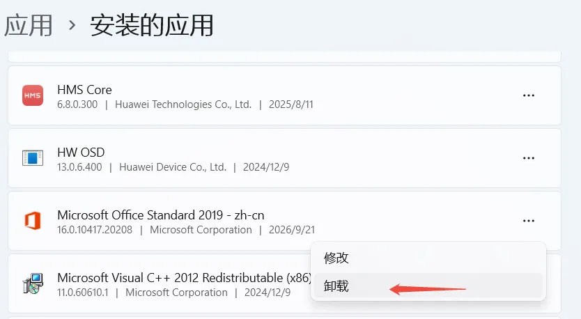Click the three-dot button beside Microsoft Office Standard 2019
Image resolution: width=581 pixels, height=319 pixels.
(528, 221)
